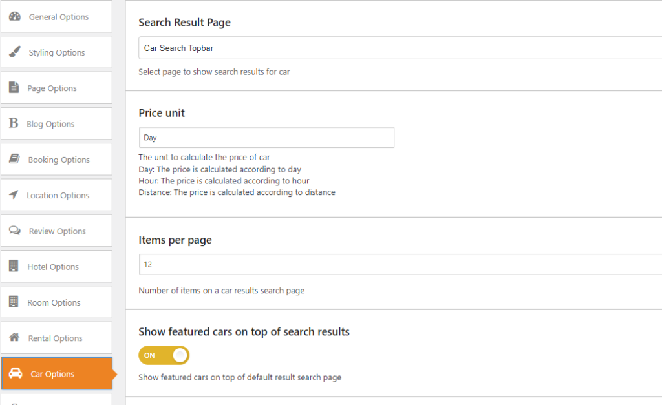Screen dimensions: 662x405
Task: Select Styling Options in the sidebar
Action: [x=57, y=52]
